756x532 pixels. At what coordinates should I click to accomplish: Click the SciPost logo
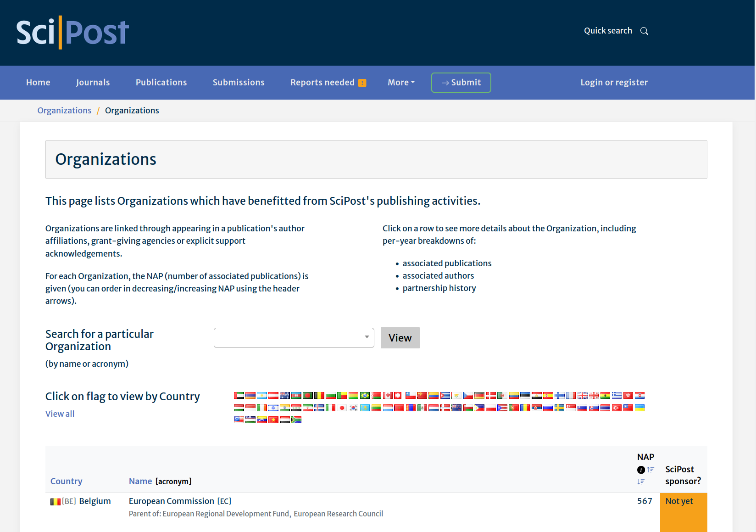(72, 32)
